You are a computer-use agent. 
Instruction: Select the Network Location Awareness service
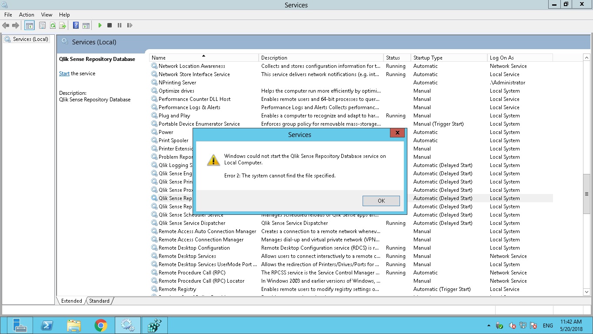point(351,66)
